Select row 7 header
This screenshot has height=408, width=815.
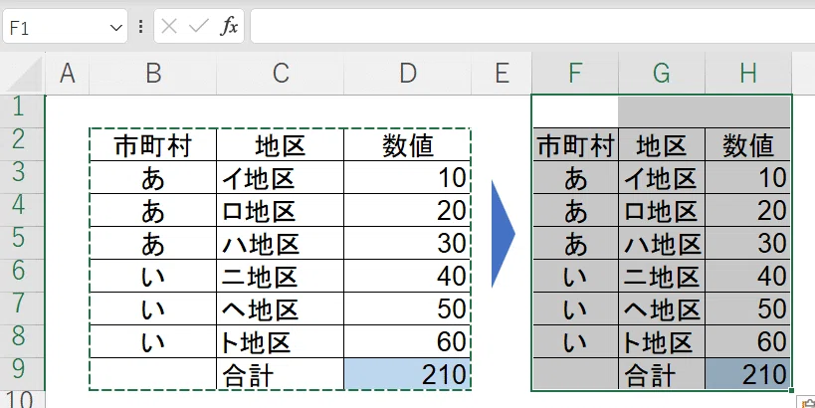22,307
